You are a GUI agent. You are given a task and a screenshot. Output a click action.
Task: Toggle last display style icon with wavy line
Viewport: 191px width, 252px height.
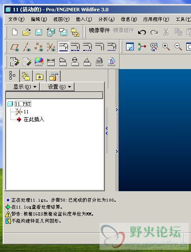(111, 47)
